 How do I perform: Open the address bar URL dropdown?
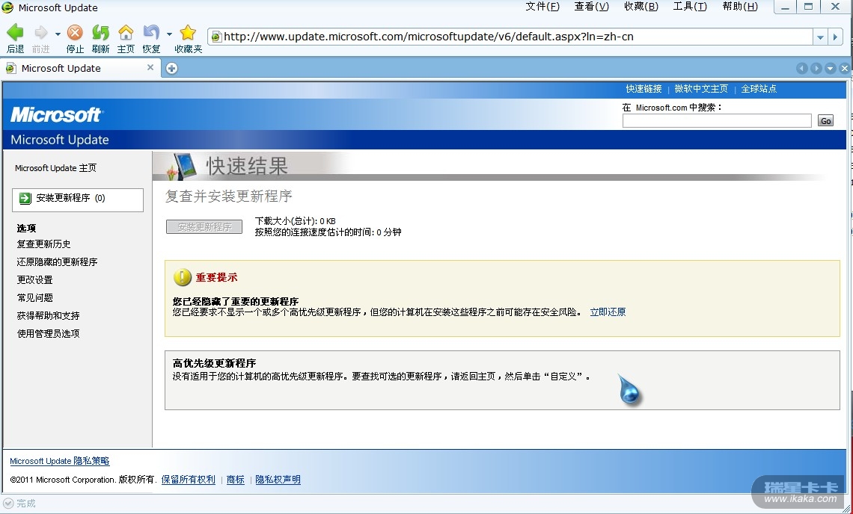click(x=820, y=37)
